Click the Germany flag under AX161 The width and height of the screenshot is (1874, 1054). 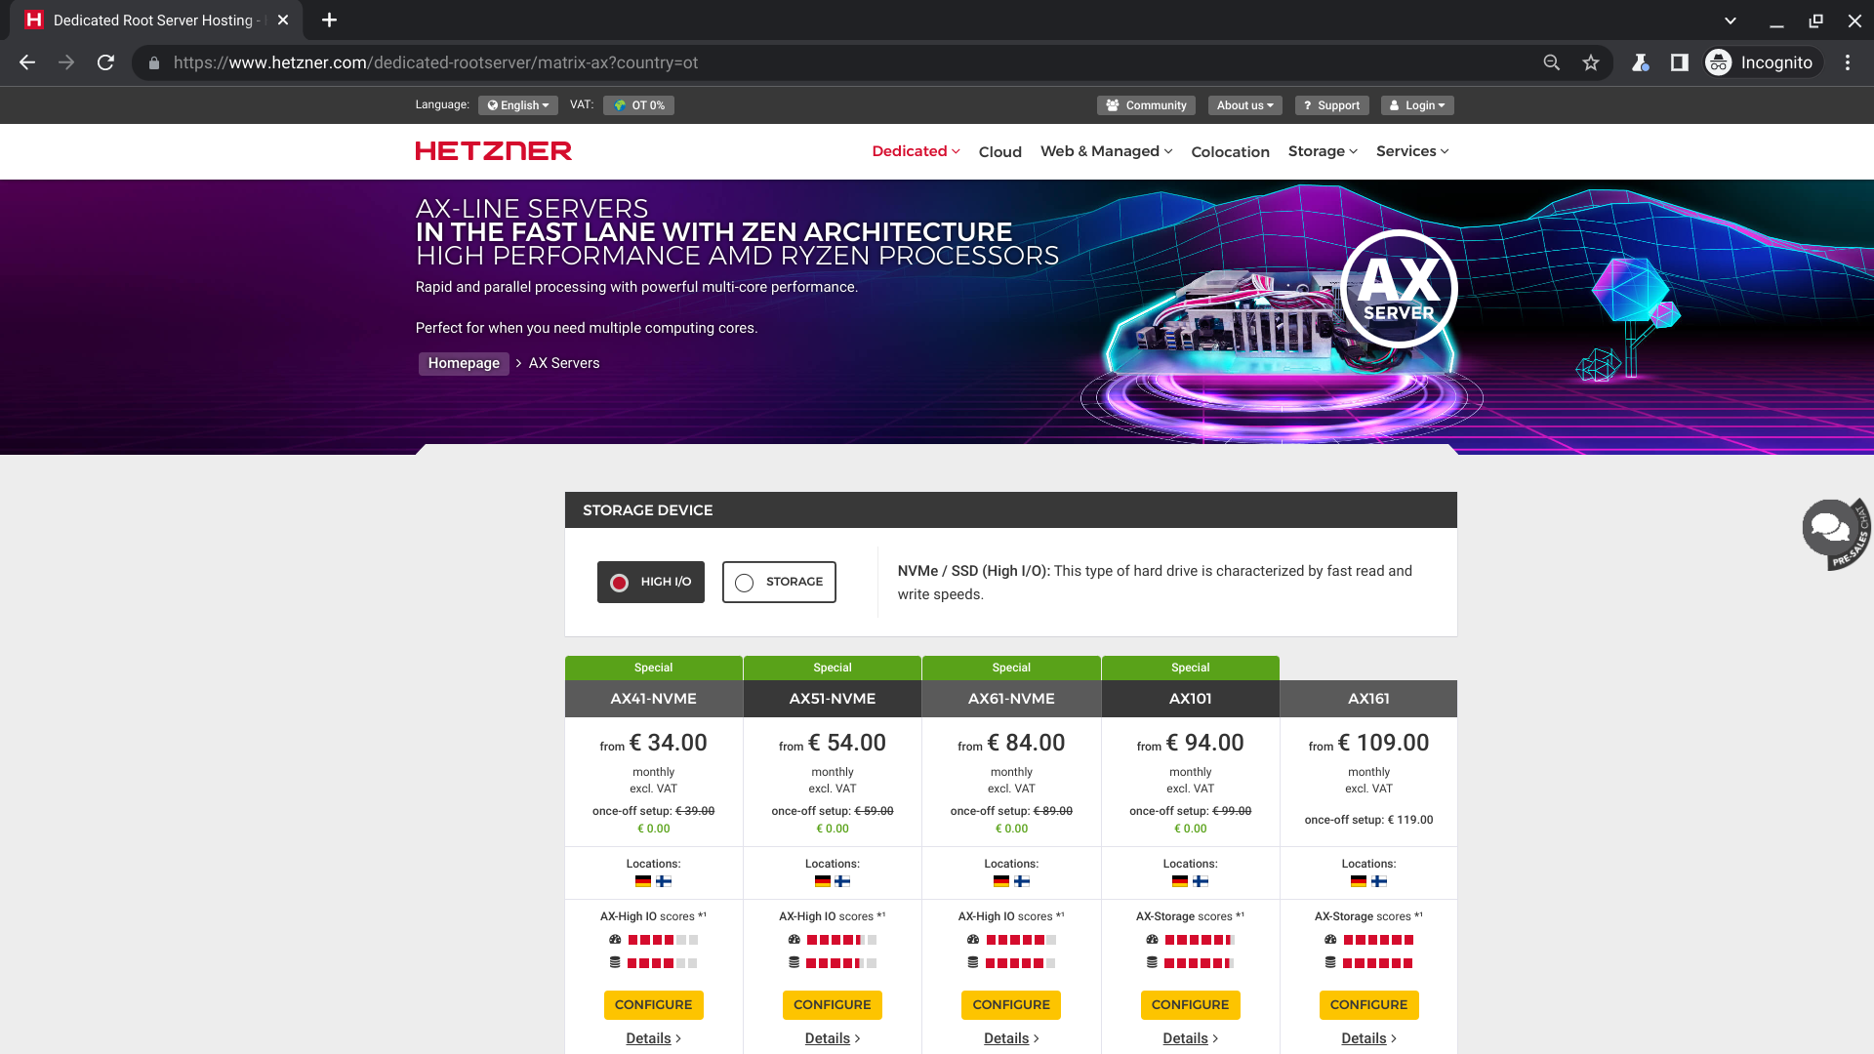point(1359,881)
